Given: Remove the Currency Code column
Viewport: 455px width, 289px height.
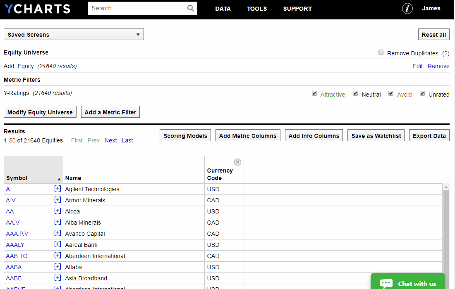Looking at the screenshot, I should pos(237,162).
